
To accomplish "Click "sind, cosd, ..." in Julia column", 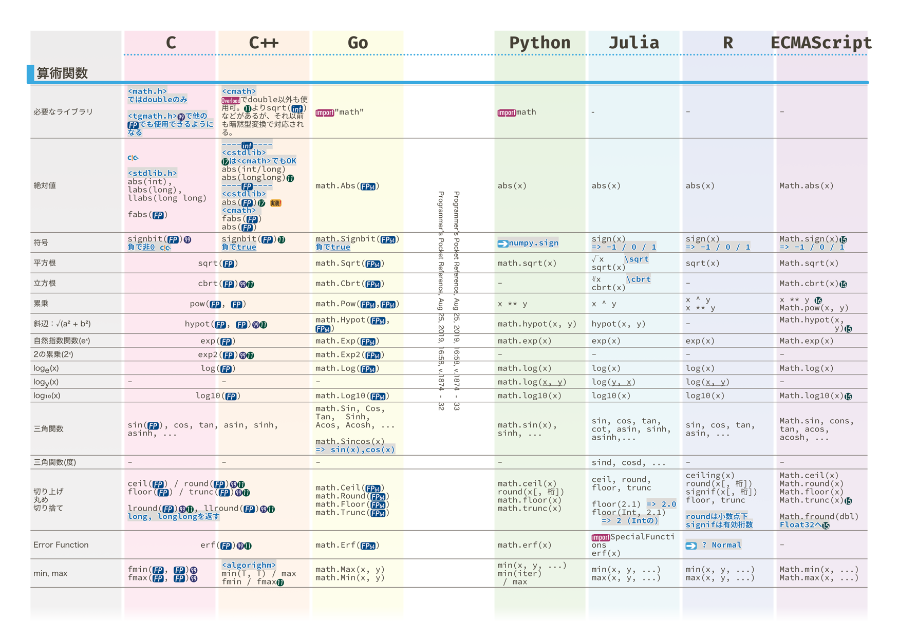I will [628, 462].
